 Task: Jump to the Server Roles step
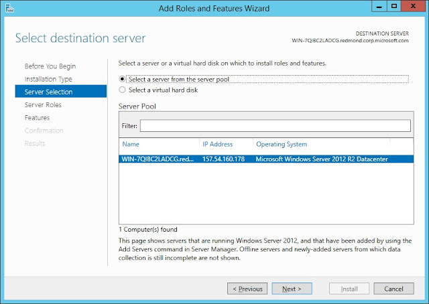pos(43,105)
